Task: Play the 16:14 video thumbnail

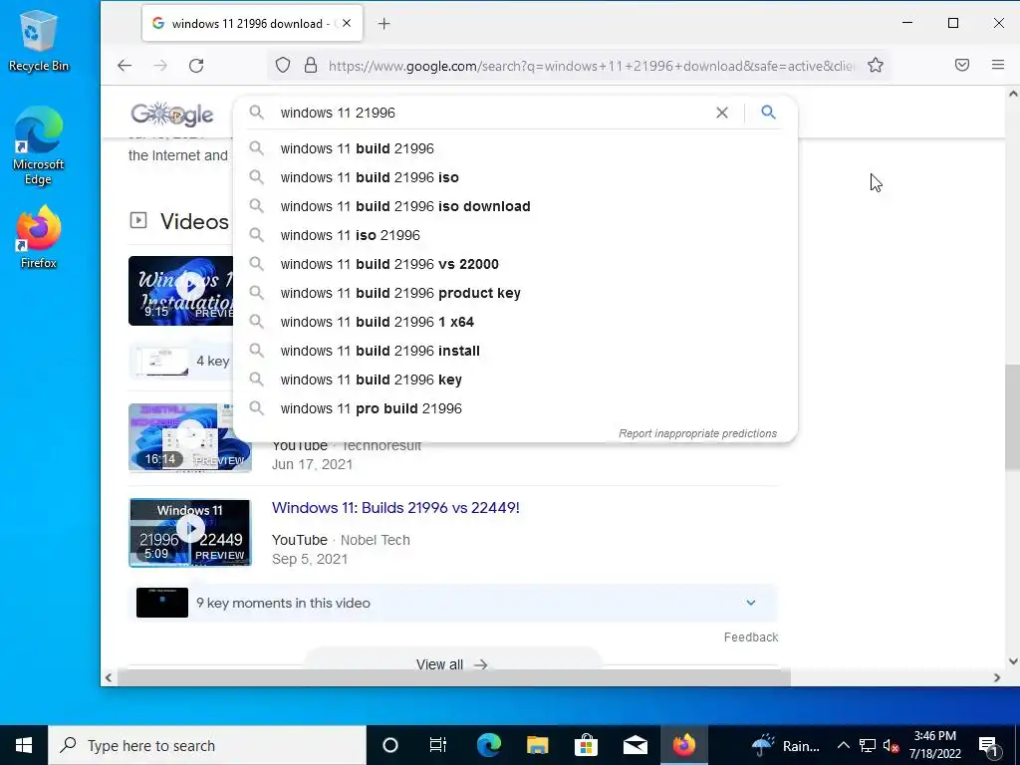Action: pyautogui.click(x=190, y=437)
